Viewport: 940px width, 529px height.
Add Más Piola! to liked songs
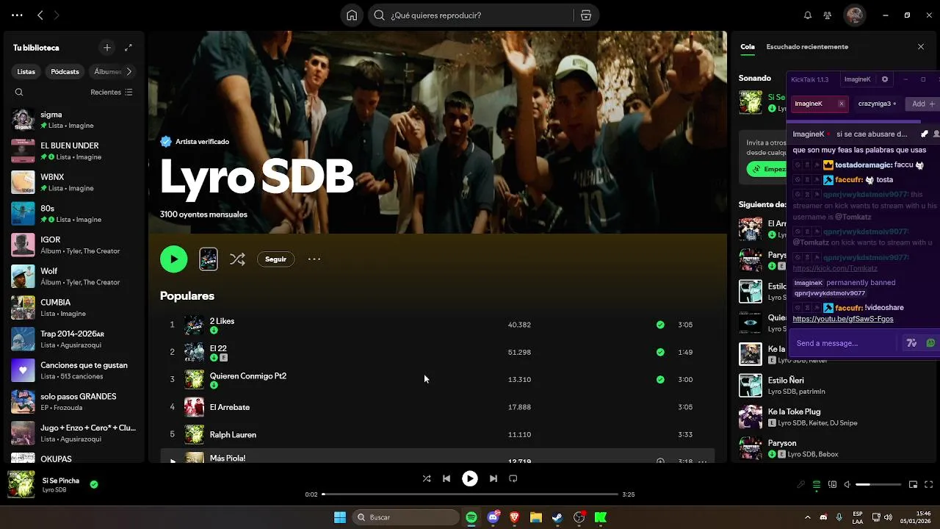click(x=660, y=461)
